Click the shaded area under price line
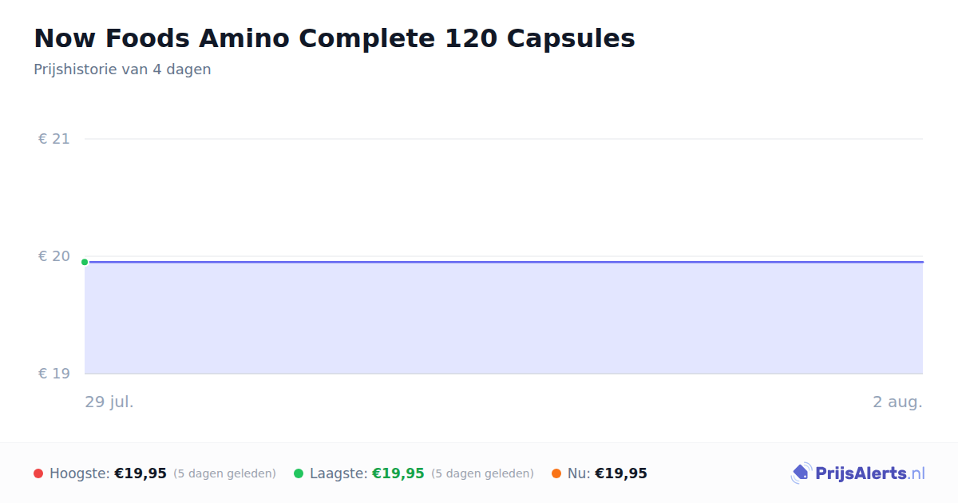This screenshot has width=958, height=503. (504, 318)
